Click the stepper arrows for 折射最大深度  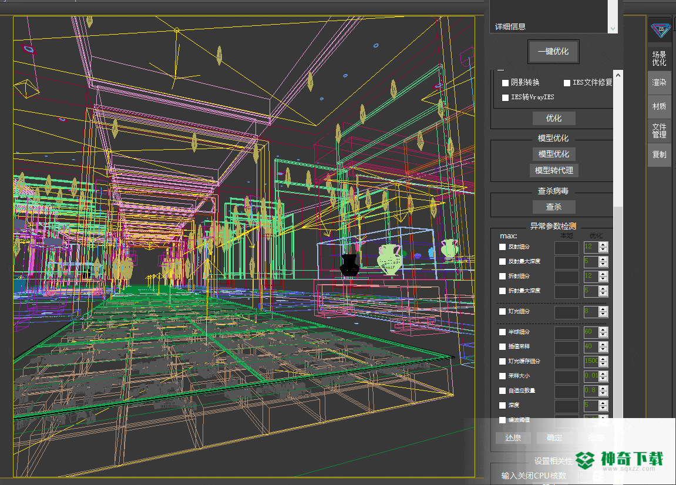coord(604,291)
